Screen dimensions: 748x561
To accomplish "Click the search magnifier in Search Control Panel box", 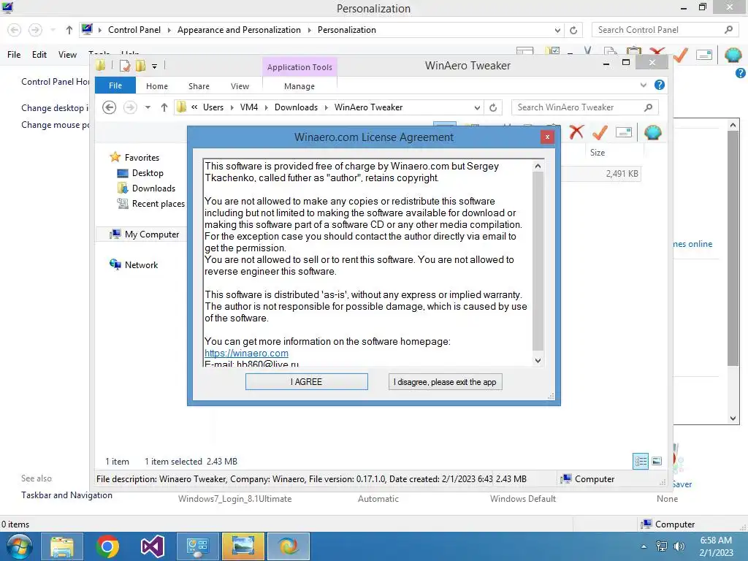I will pyautogui.click(x=728, y=29).
